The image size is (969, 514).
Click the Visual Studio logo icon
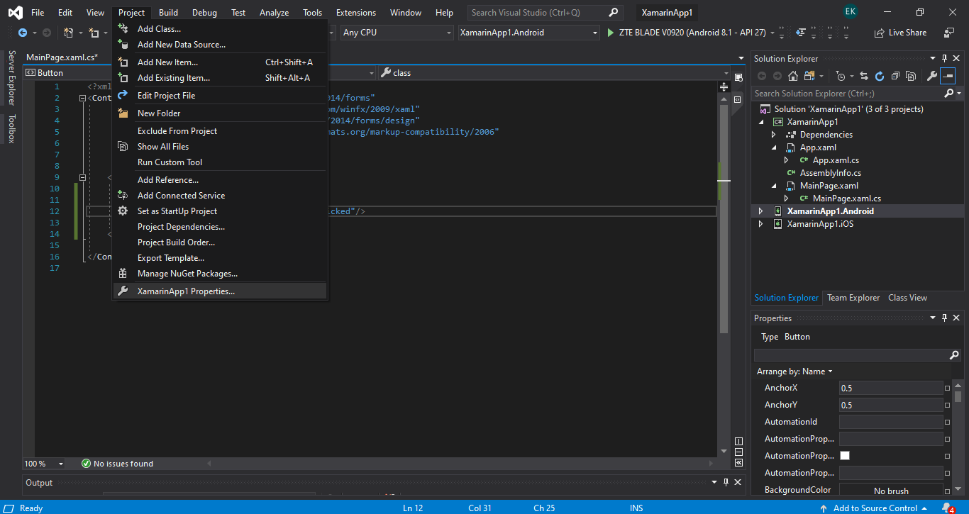click(x=15, y=13)
